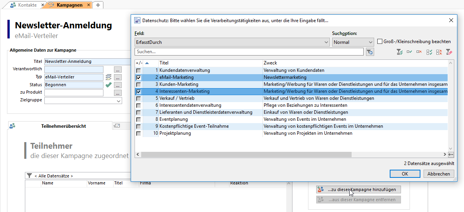Screen dimensions: 464x212
Task: Click the plus/minus icon at the grid's bottom-right corner
Action: tap(451, 155)
